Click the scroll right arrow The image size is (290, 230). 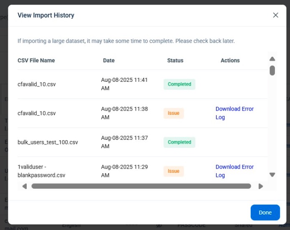click(261, 186)
